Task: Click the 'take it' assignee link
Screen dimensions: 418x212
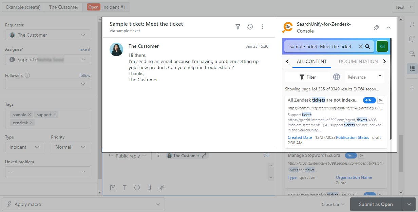Action: (x=84, y=49)
